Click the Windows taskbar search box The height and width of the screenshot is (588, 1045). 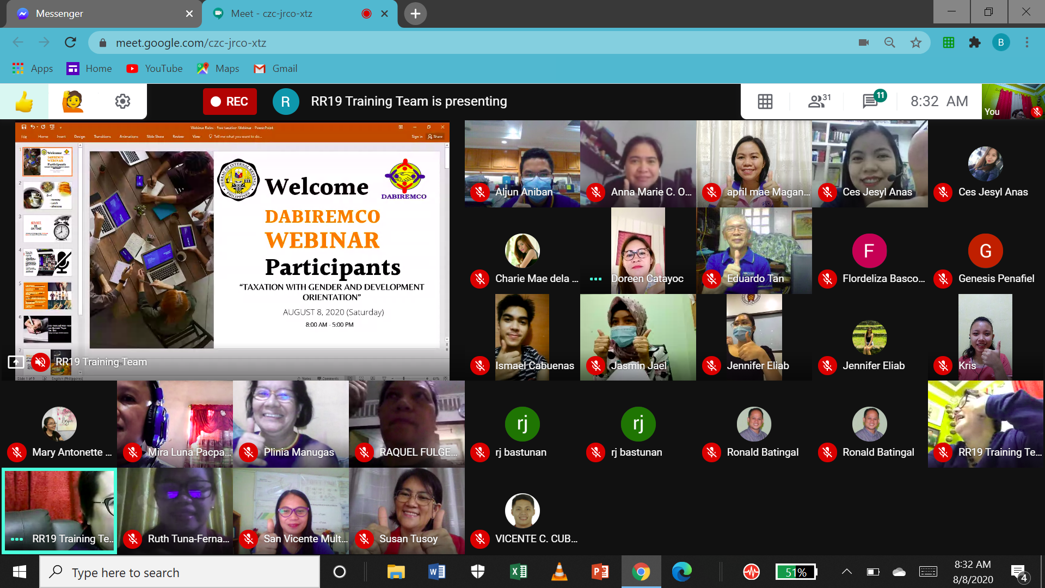pyautogui.click(x=180, y=572)
